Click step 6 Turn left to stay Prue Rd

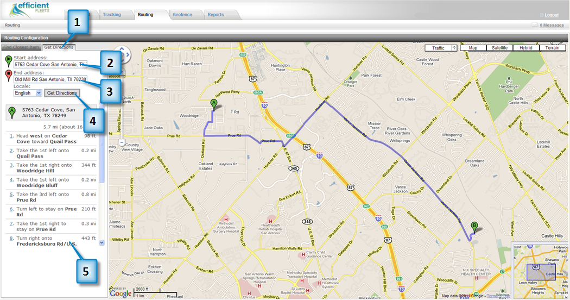(51, 211)
